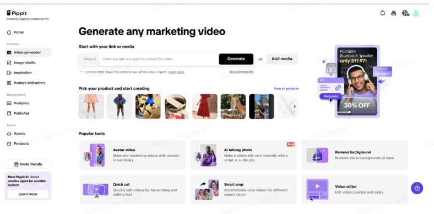
Task: Open the Smart crop tool
Action: [243, 189]
